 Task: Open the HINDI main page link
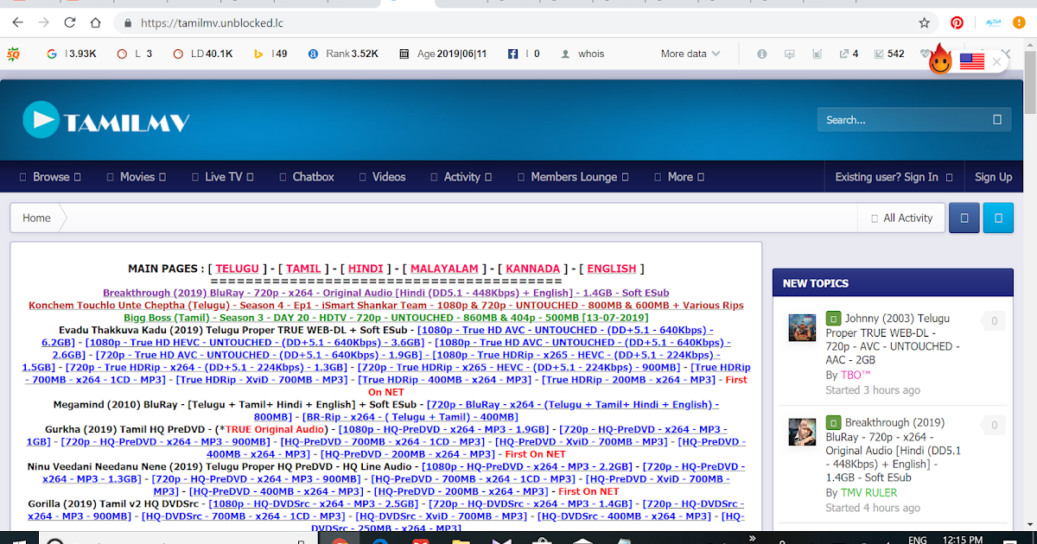pyautogui.click(x=366, y=269)
